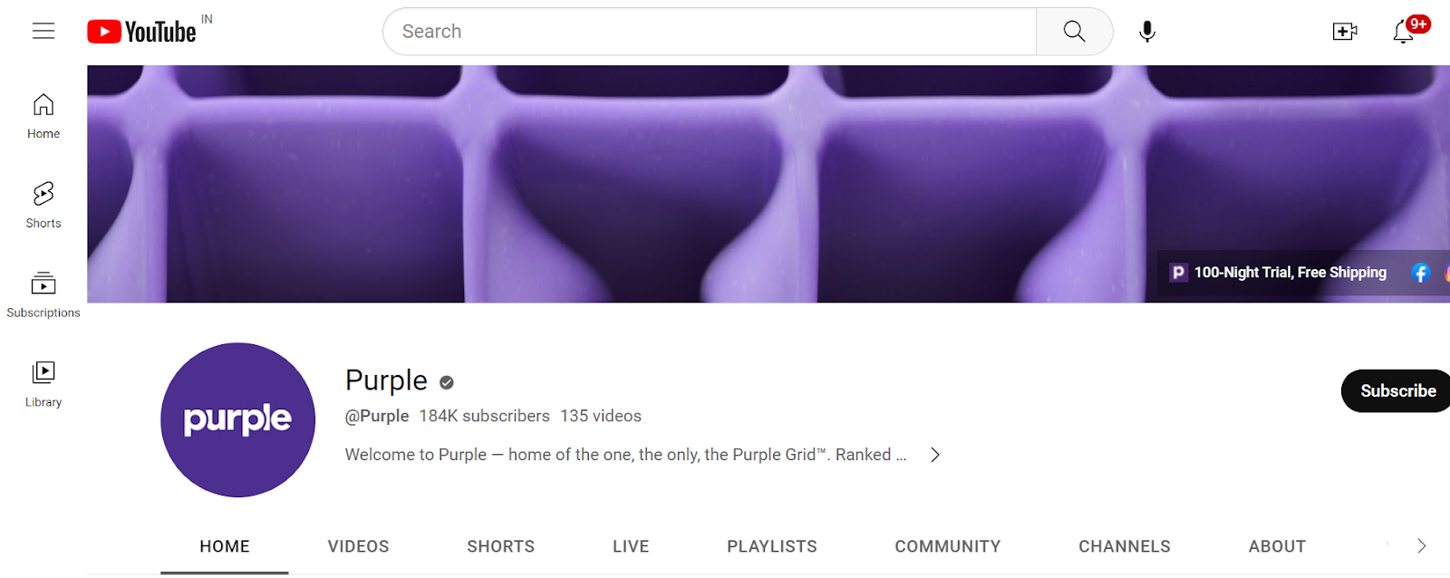Screen dimensions: 1450x578
Task: Open Subscriptions in the sidebar
Action: tap(43, 295)
